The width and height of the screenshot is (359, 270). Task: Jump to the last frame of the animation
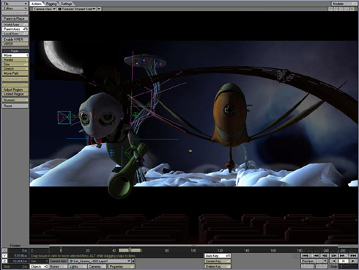pos(353,255)
